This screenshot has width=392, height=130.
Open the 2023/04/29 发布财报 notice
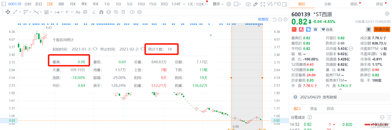(341, 97)
